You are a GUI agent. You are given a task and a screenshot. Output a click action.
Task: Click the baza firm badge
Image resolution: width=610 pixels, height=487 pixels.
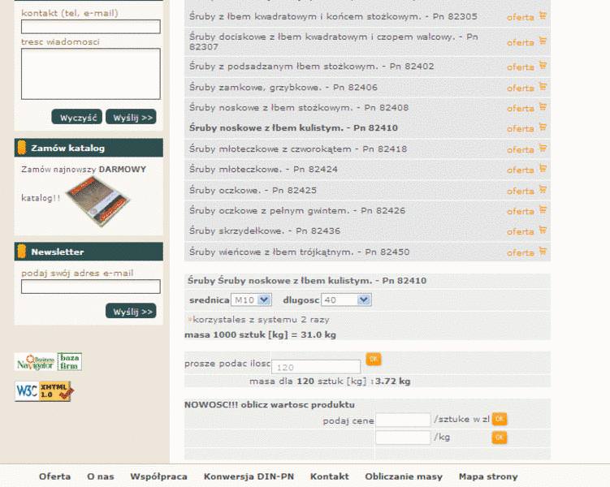coord(70,362)
